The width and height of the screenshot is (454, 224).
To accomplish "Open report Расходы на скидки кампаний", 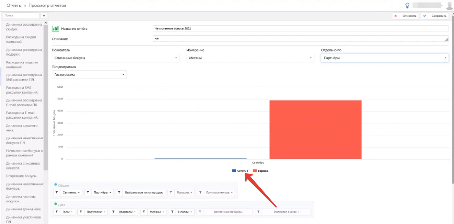I will point(21,39).
